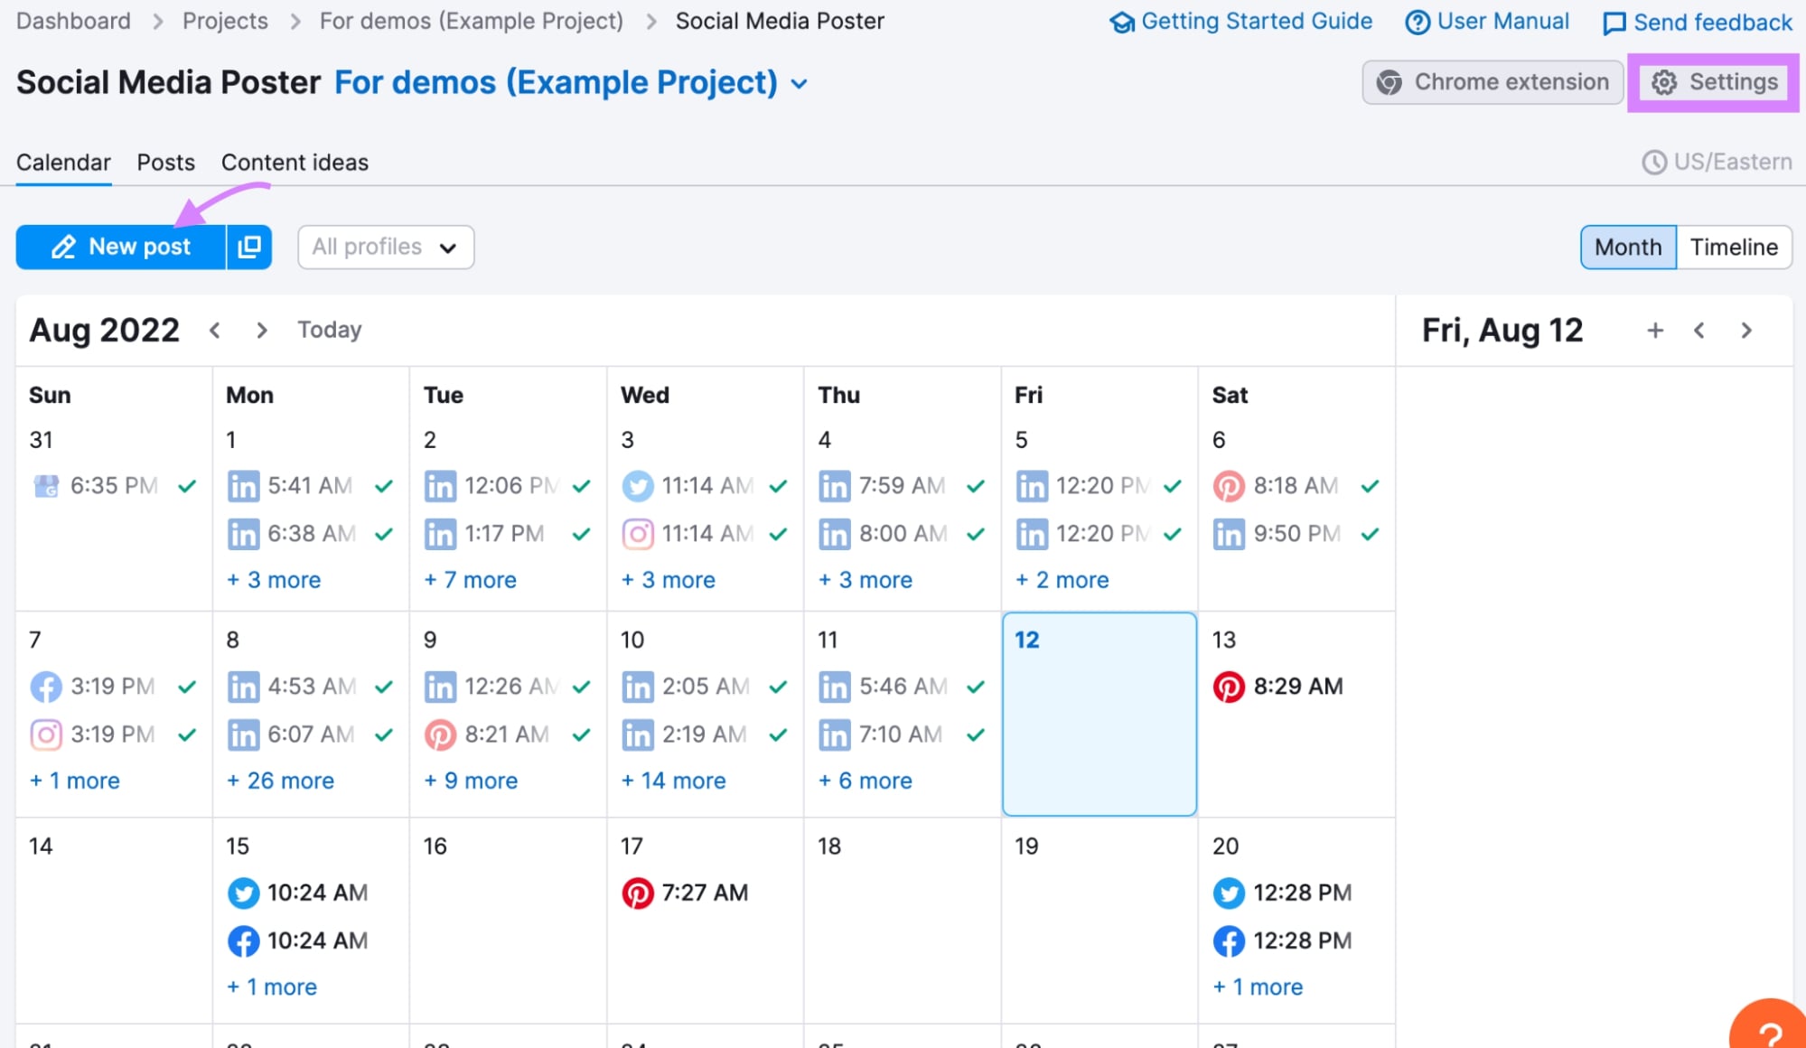
Task: Click the plus button next to Fri, Aug 12
Action: click(1655, 330)
